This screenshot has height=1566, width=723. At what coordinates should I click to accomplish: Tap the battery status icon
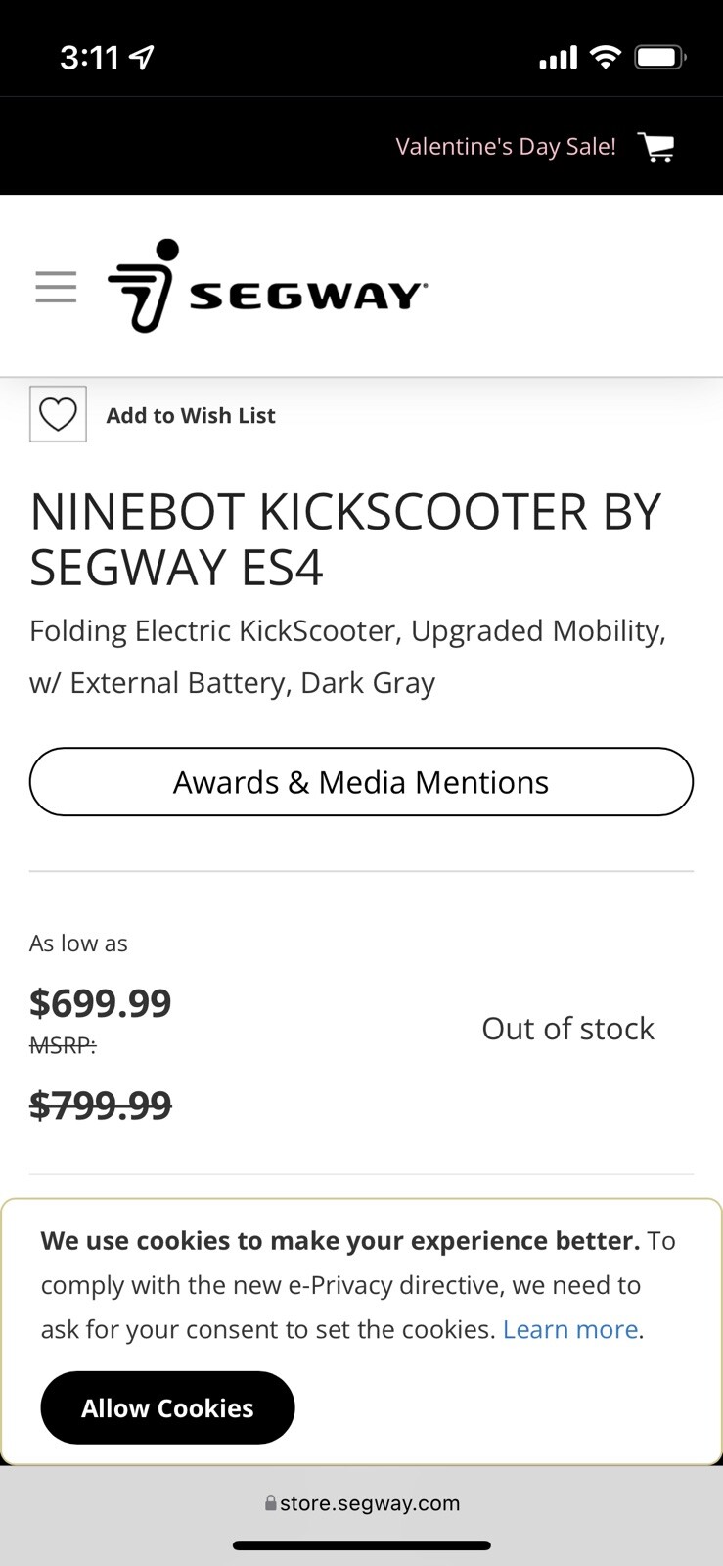(x=660, y=58)
